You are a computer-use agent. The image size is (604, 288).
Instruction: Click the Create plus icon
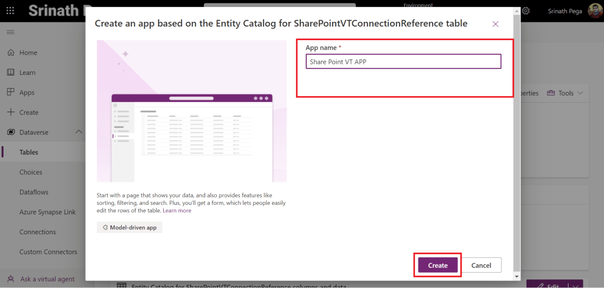(11, 112)
